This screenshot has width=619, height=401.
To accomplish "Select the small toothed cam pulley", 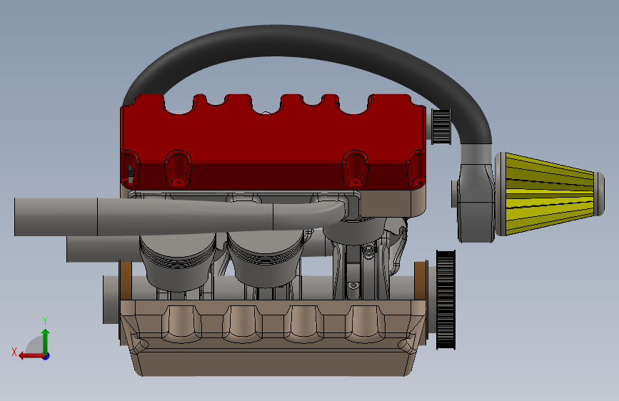I will (x=441, y=126).
